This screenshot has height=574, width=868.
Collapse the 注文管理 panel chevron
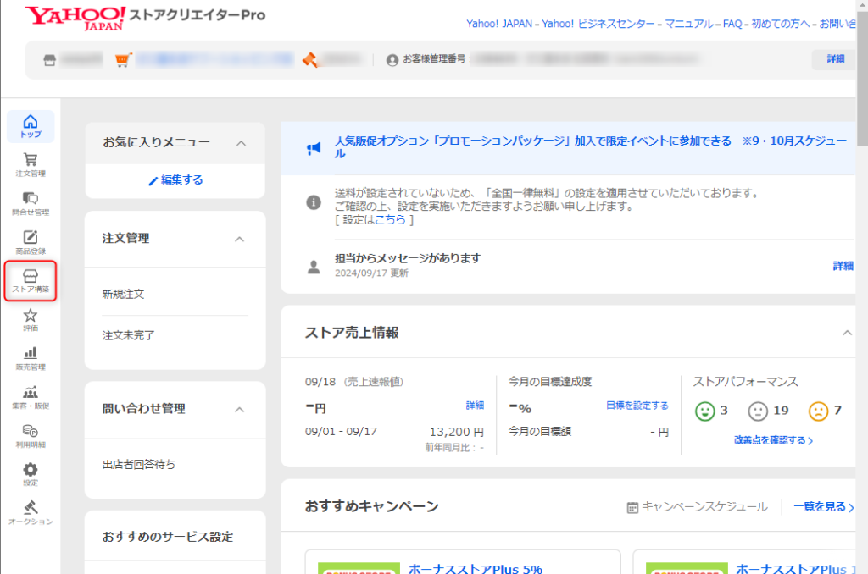(x=239, y=240)
